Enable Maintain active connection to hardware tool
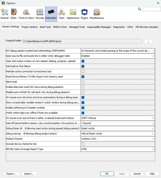The height and width of the screenshot is (178, 161). (83, 71)
